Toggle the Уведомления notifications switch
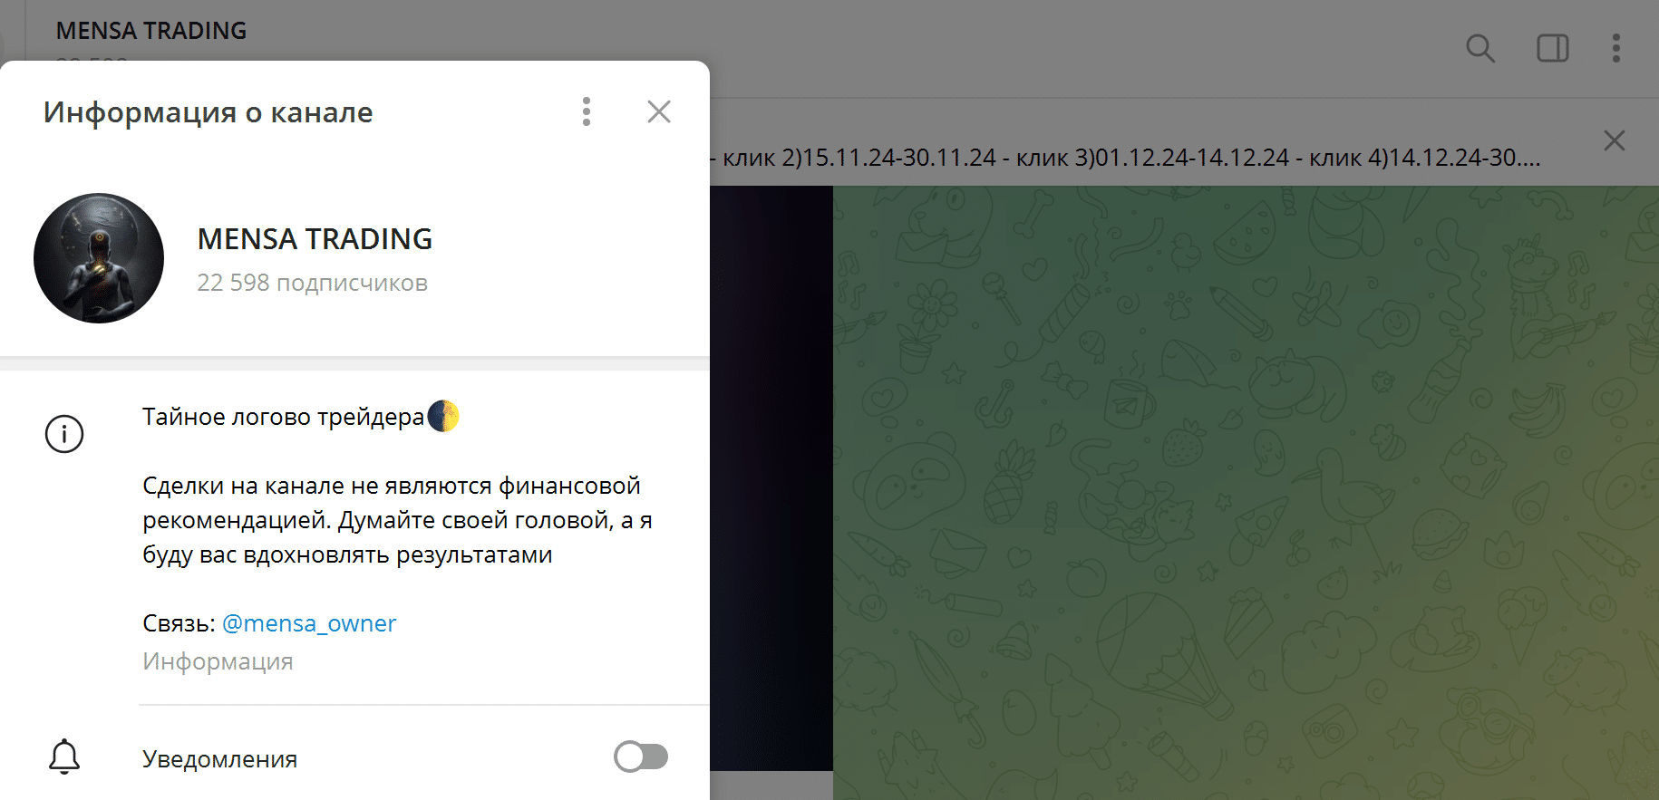Viewport: 1659px width, 800px height. click(x=641, y=757)
